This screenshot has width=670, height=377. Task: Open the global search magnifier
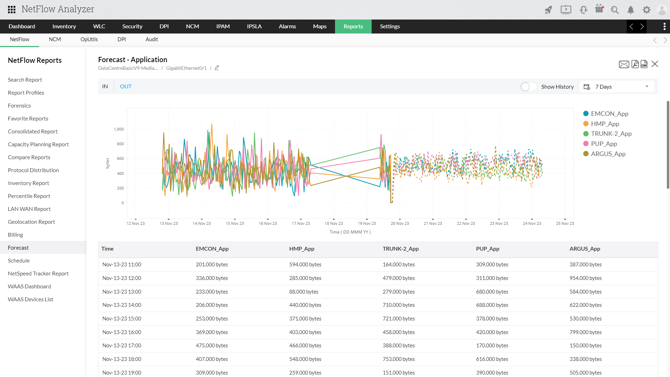point(615,10)
